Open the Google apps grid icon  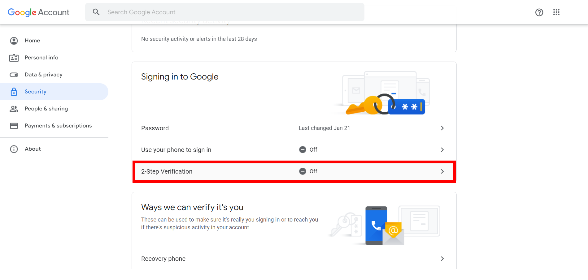[x=556, y=12]
